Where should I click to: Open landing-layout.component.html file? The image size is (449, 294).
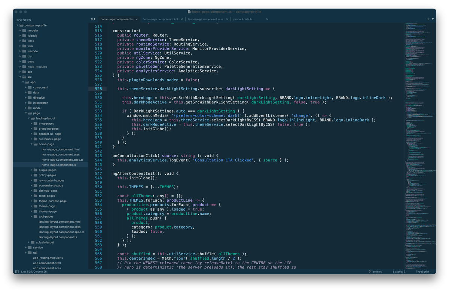coord(59,222)
